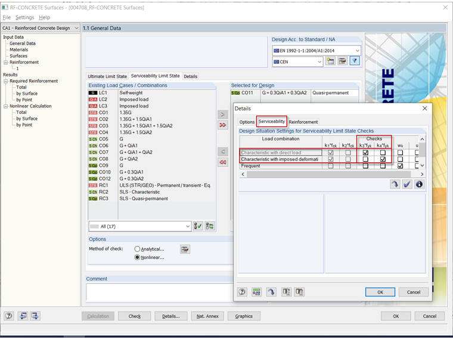Switch to Ultimate Limit State tab
The height and width of the screenshot is (340, 453).
tap(107, 76)
